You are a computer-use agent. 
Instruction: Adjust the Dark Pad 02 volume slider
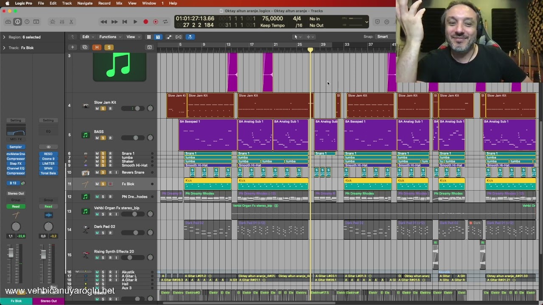click(132, 233)
